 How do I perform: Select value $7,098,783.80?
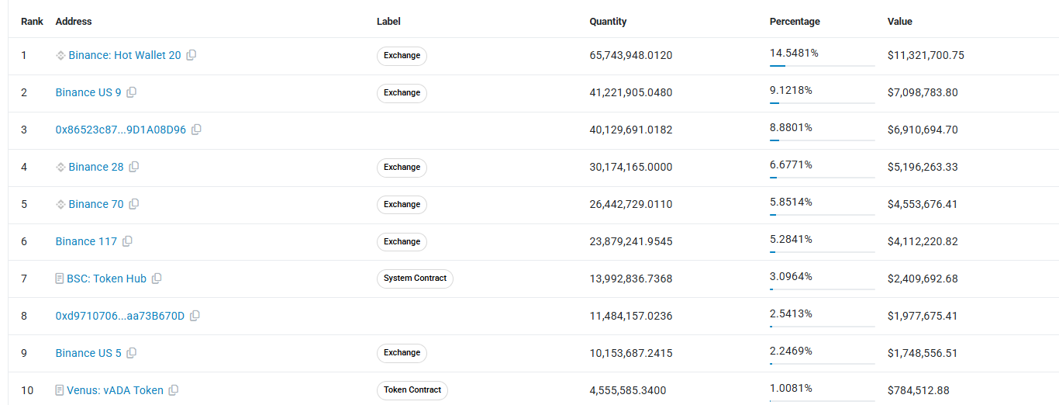click(923, 92)
